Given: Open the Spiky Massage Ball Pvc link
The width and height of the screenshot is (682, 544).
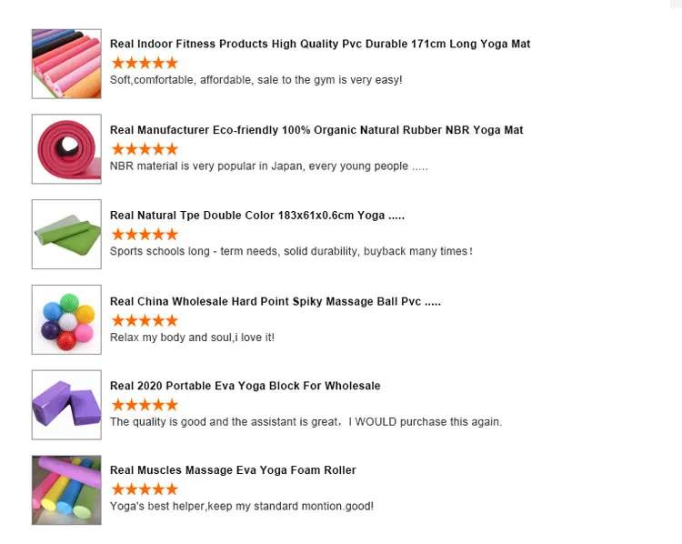Looking at the screenshot, I should 276,301.
